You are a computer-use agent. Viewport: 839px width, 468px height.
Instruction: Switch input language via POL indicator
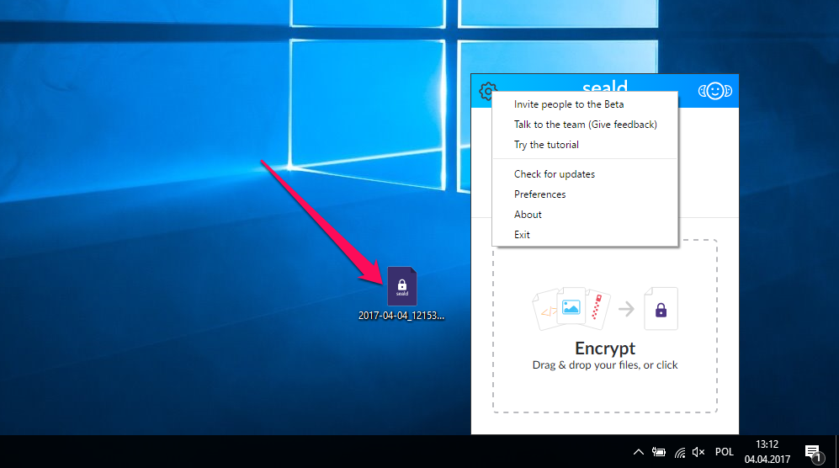coord(725,452)
